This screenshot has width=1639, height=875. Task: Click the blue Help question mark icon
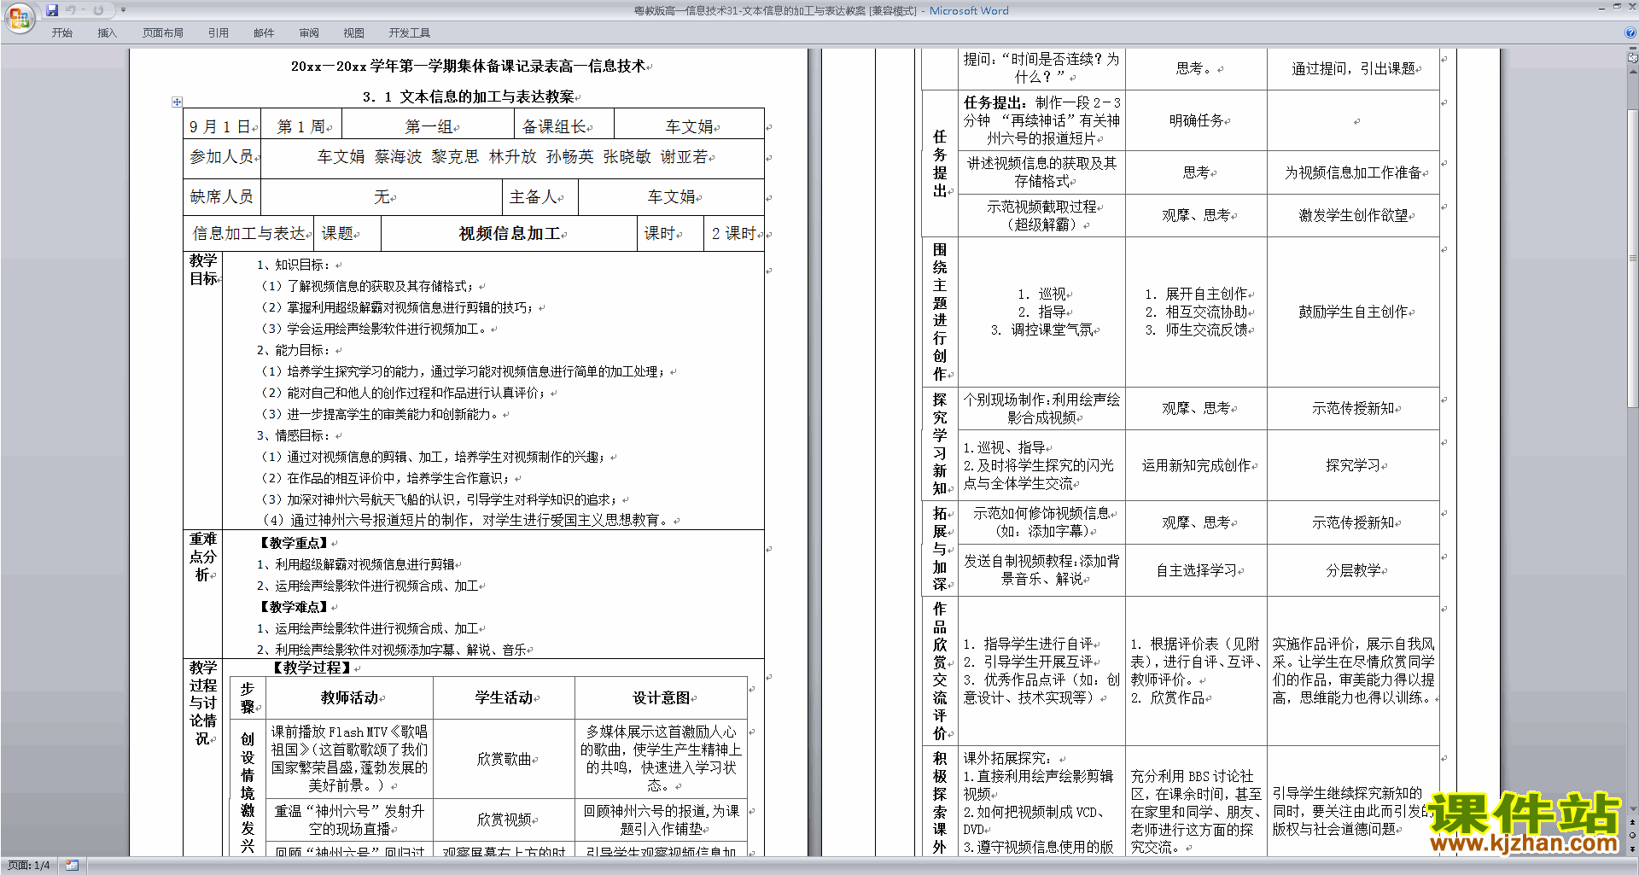click(x=1630, y=33)
